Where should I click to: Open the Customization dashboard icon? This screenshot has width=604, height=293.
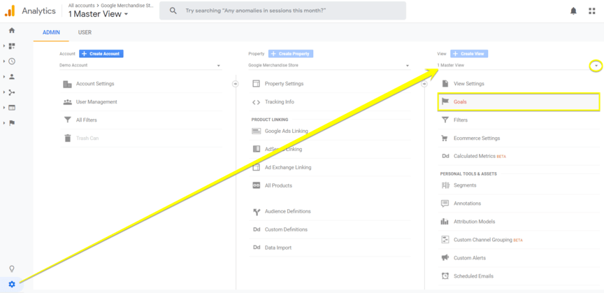(x=12, y=46)
